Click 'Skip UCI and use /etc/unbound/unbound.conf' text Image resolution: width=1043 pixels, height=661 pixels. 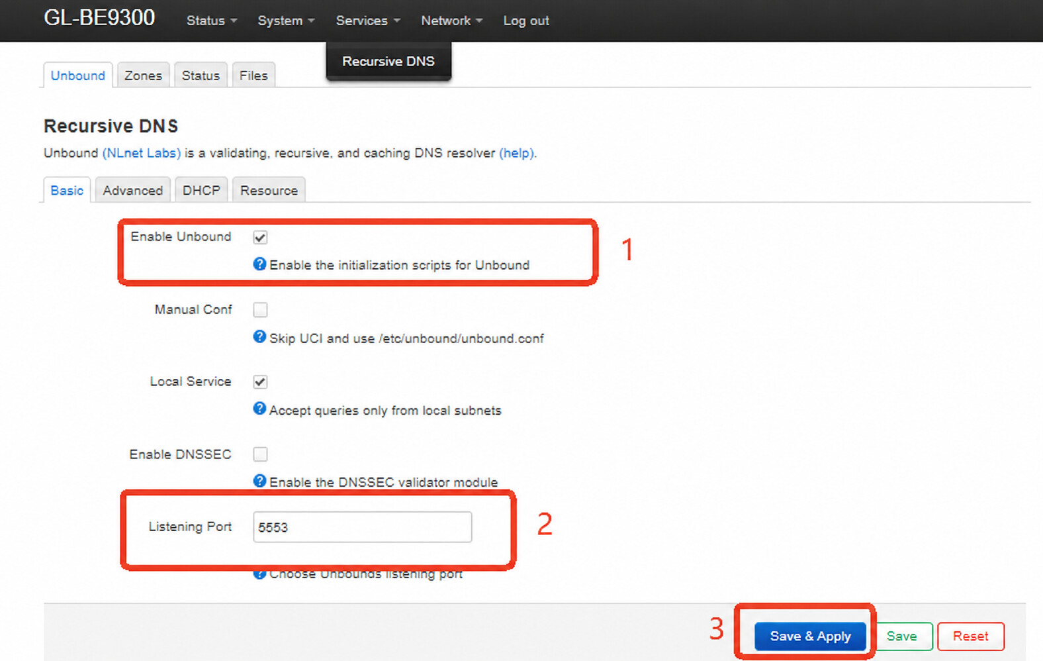[x=406, y=338]
